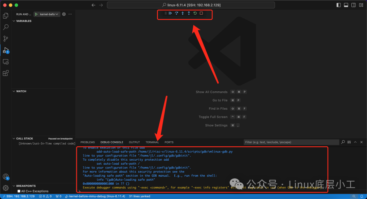Open Run and Debug view icon
Viewport: 367px width, 199px height.
coord(6,50)
